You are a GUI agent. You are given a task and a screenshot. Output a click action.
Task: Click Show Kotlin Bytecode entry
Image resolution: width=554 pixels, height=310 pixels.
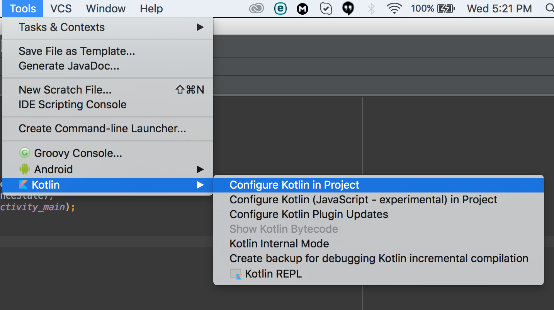[x=379, y=229]
